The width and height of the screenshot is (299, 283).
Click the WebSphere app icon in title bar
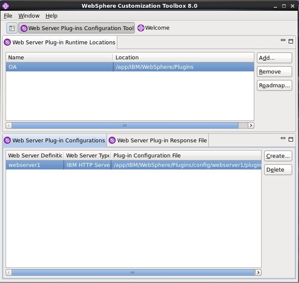(x=6, y=6)
